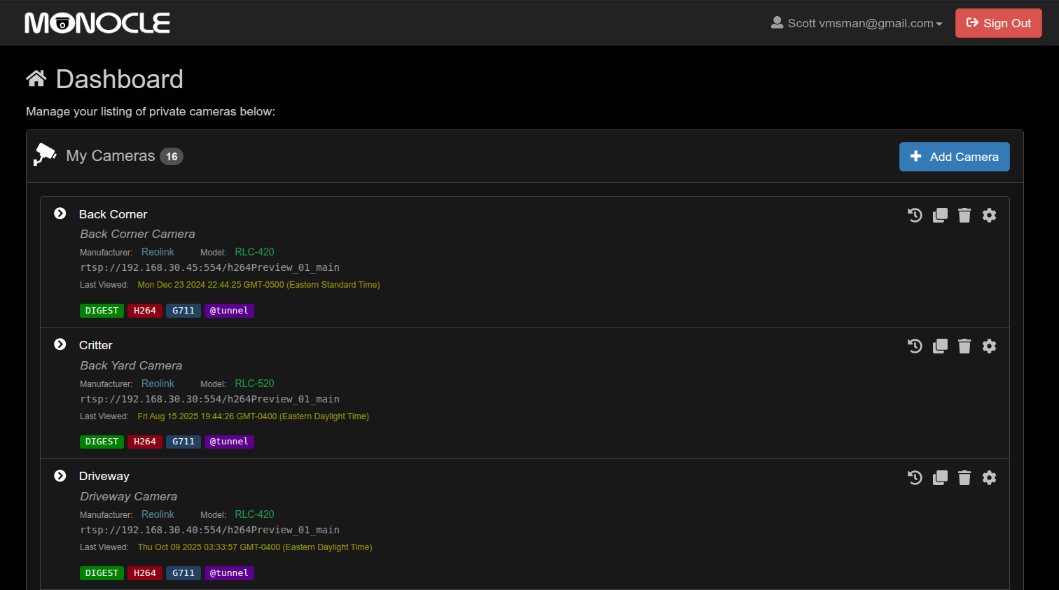Click Reolink manufacturer link for Back Corner
The image size is (1059, 590).
click(158, 252)
